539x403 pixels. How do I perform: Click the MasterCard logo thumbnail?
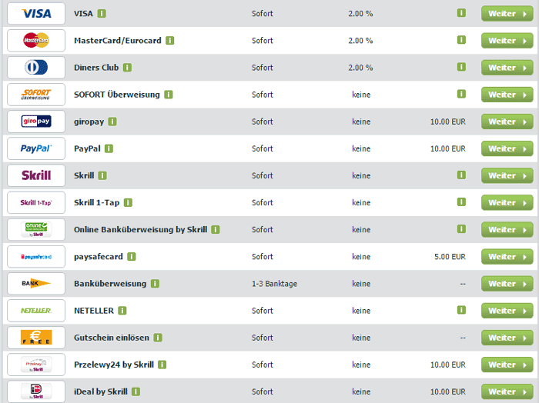[36, 41]
